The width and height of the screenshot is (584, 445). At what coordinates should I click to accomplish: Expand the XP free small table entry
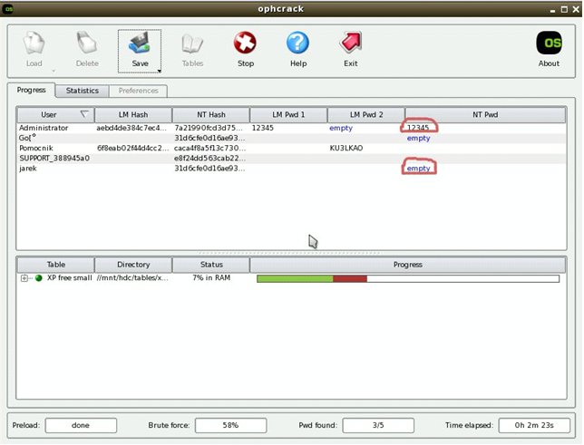pyautogui.click(x=24, y=278)
